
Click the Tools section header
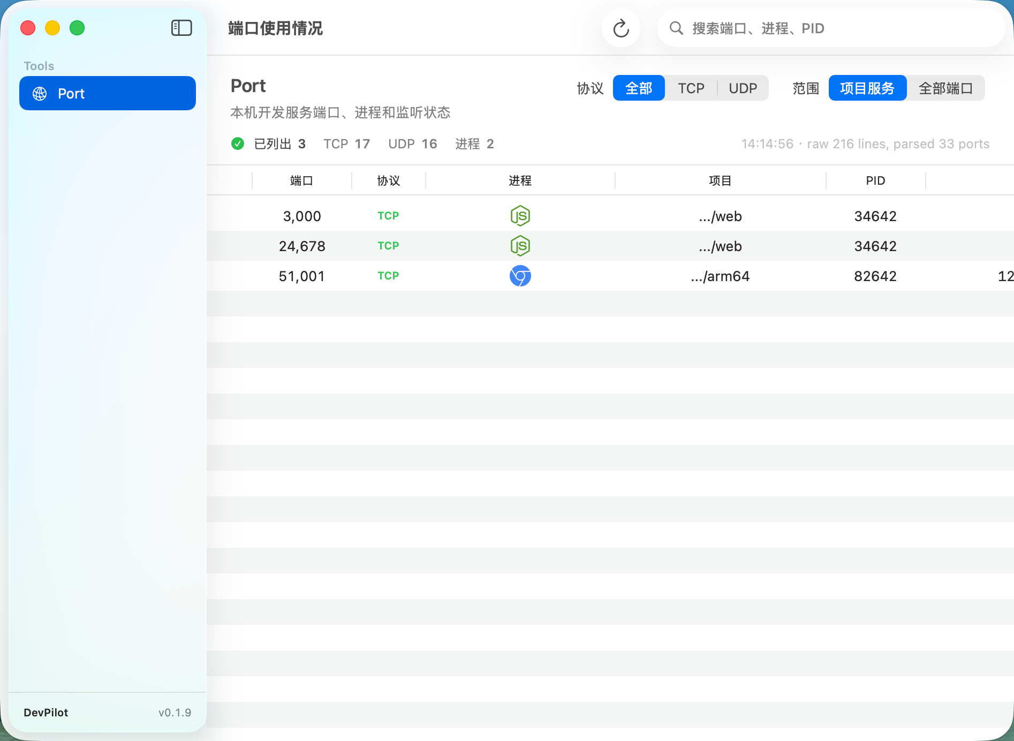[x=39, y=66]
